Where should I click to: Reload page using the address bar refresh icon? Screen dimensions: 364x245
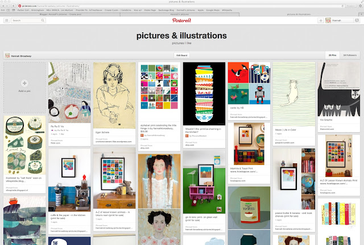(342, 6)
